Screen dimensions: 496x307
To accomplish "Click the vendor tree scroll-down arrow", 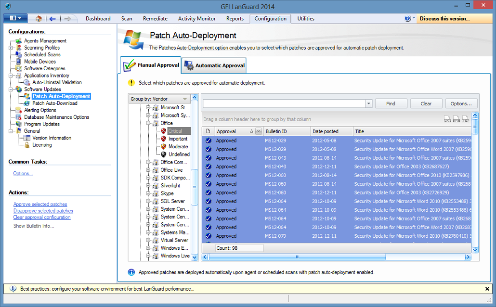I will click(x=195, y=257).
